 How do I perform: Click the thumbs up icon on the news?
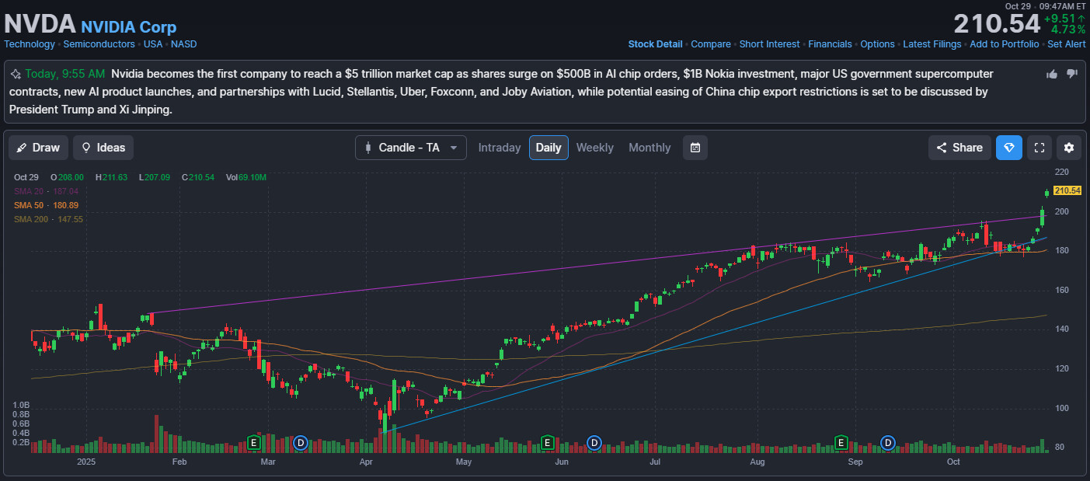tap(1052, 74)
